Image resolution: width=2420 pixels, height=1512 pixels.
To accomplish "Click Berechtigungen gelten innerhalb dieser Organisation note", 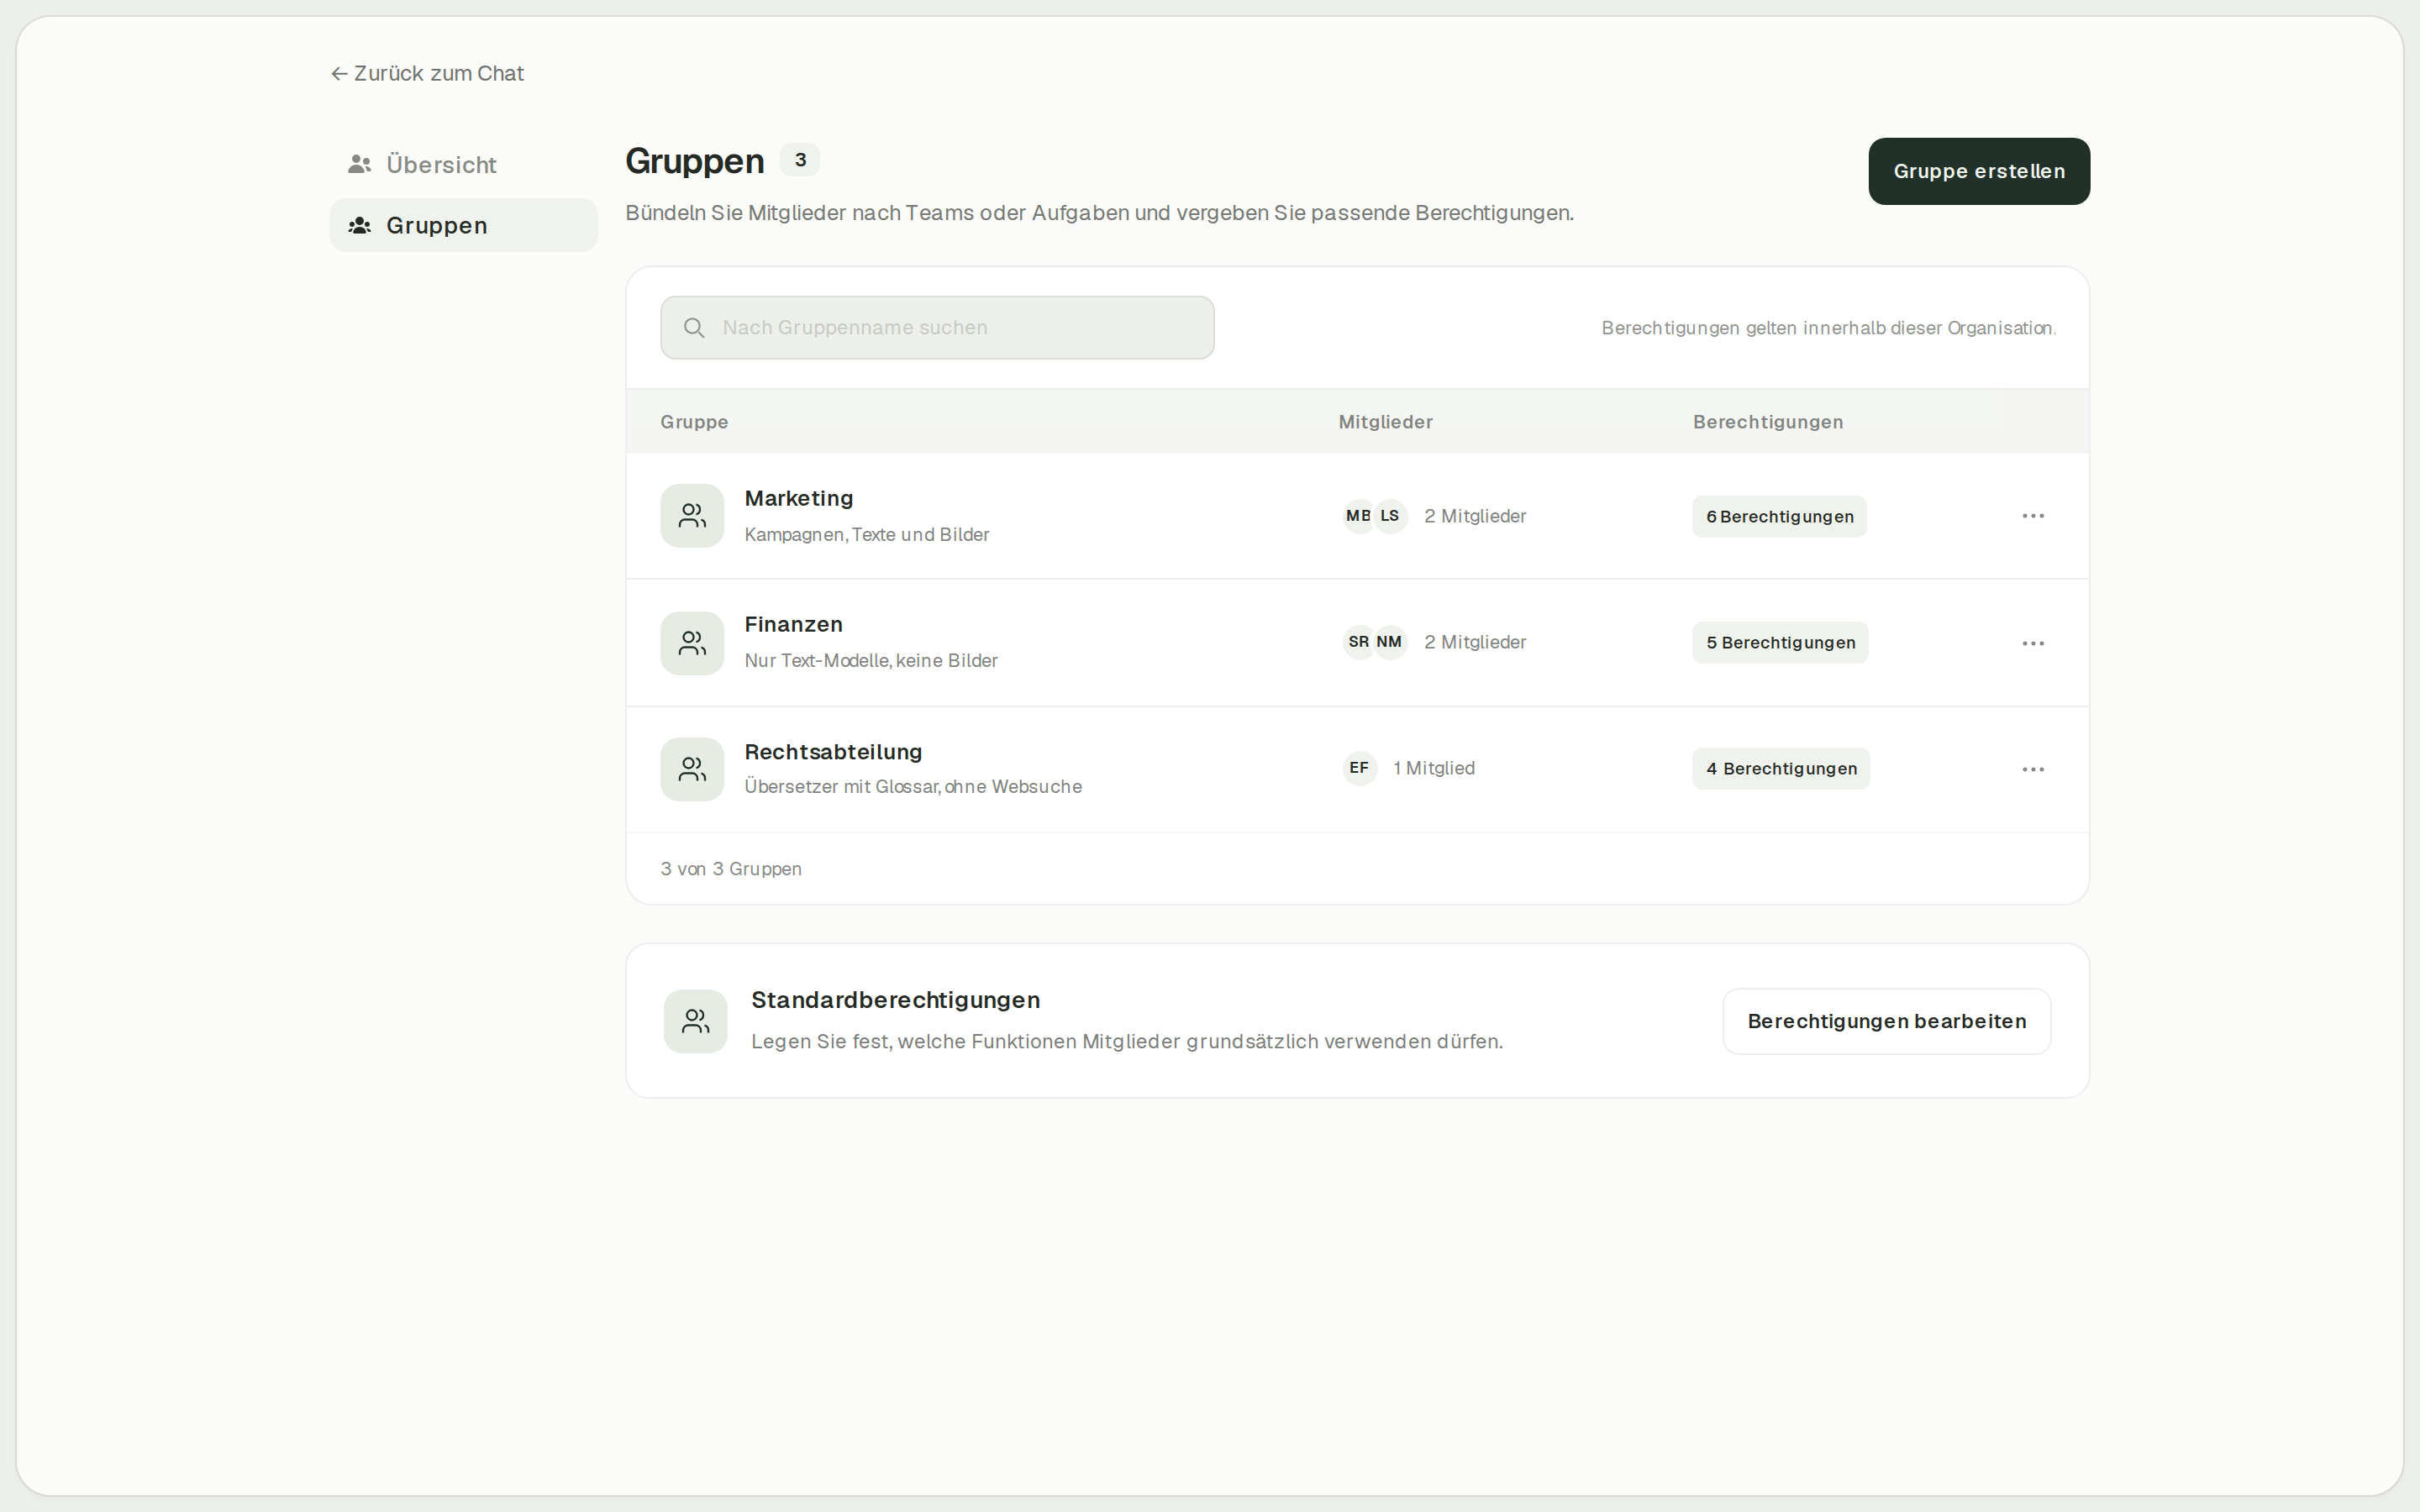I will pos(1829,328).
